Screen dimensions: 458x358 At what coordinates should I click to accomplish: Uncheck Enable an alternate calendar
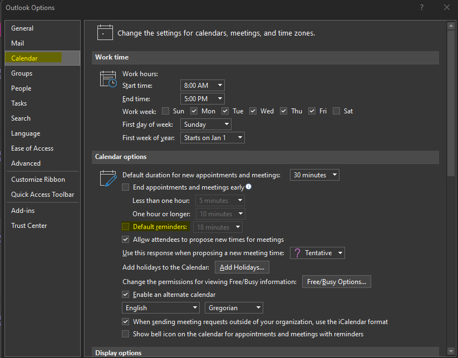(x=126, y=295)
